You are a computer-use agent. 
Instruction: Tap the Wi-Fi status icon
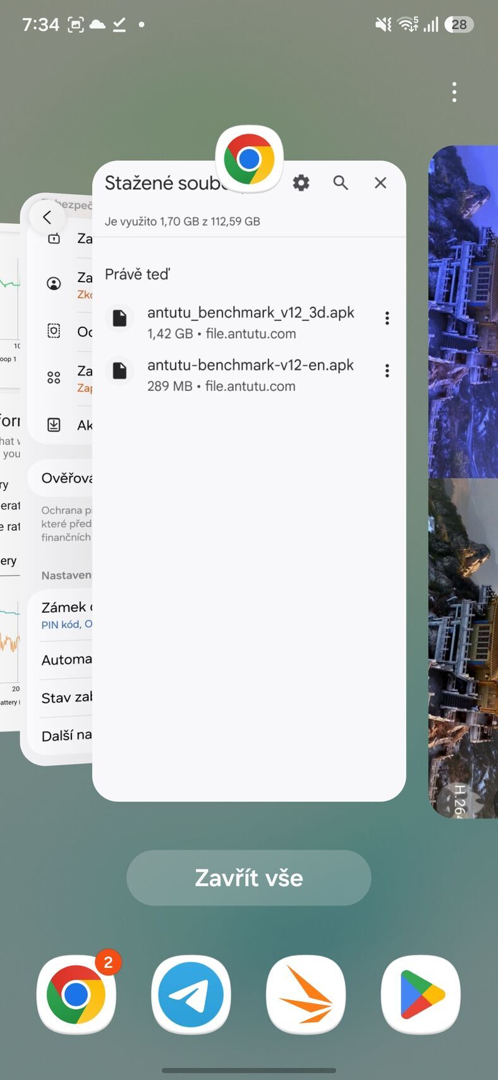point(408,25)
